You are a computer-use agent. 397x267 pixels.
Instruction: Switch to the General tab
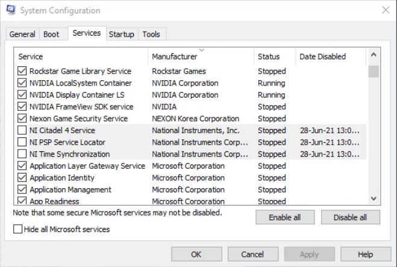point(22,34)
